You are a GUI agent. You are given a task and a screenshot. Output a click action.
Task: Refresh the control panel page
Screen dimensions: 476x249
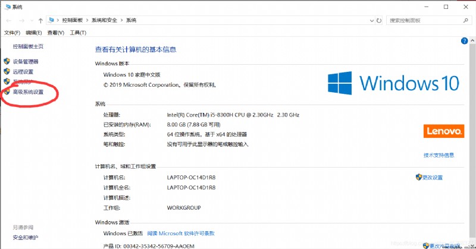click(x=379, y=21)
